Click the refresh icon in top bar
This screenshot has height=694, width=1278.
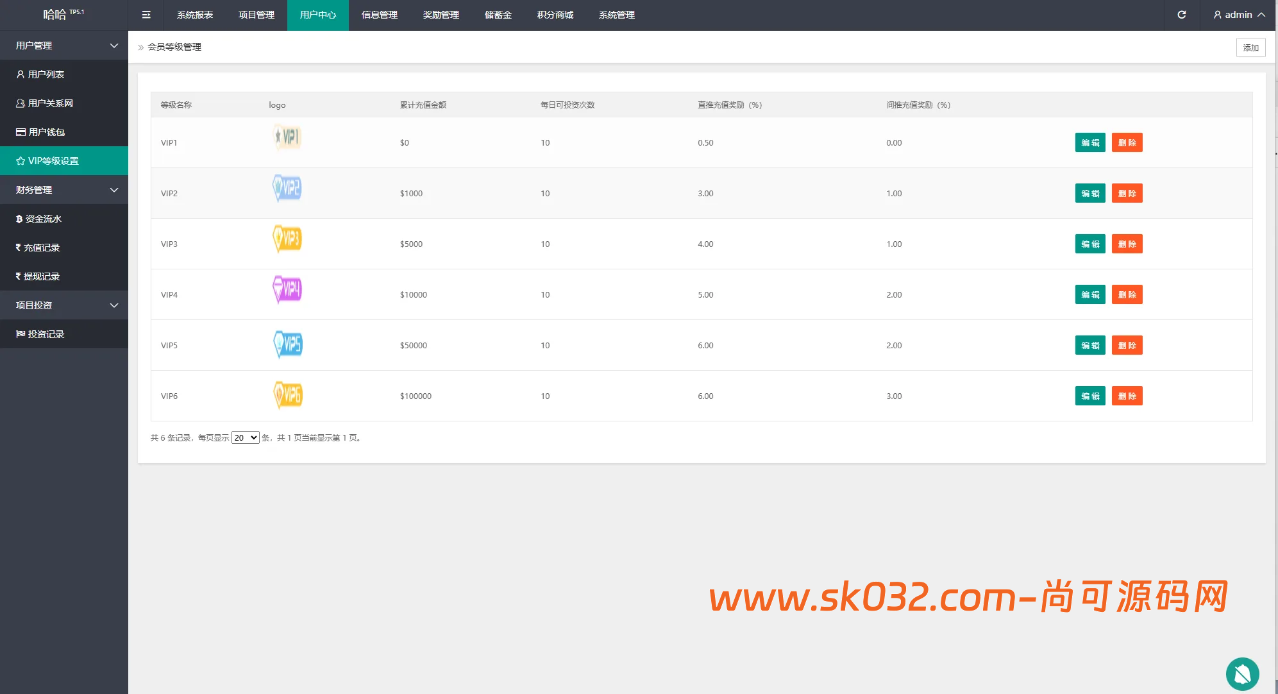[1181, 15]
